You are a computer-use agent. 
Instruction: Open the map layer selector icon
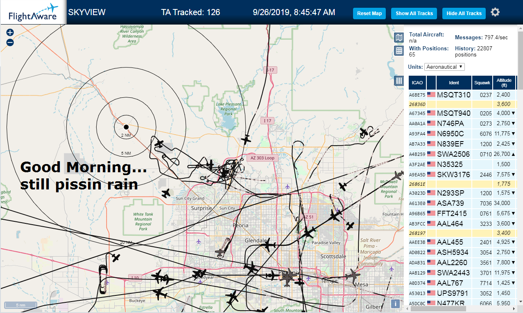(x=399, y=38)
